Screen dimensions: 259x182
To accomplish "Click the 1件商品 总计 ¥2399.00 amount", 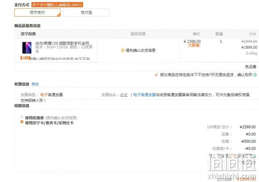I will [x=248, y=127].
